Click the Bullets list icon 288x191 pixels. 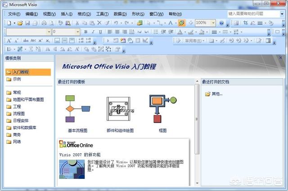tap(156, 32)
